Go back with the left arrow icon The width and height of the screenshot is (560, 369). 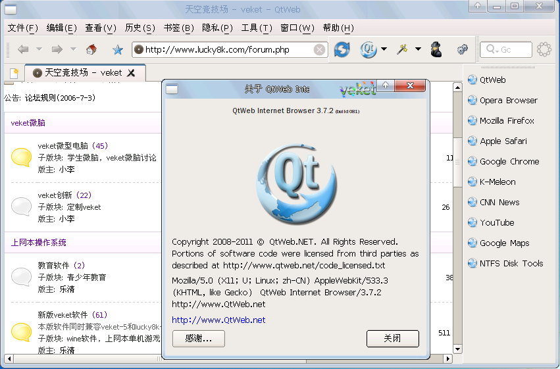tap(23, 49)
